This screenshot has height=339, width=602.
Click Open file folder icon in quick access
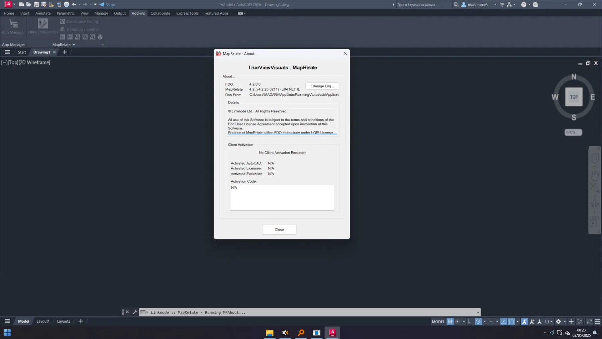click(x=29, y=4)
